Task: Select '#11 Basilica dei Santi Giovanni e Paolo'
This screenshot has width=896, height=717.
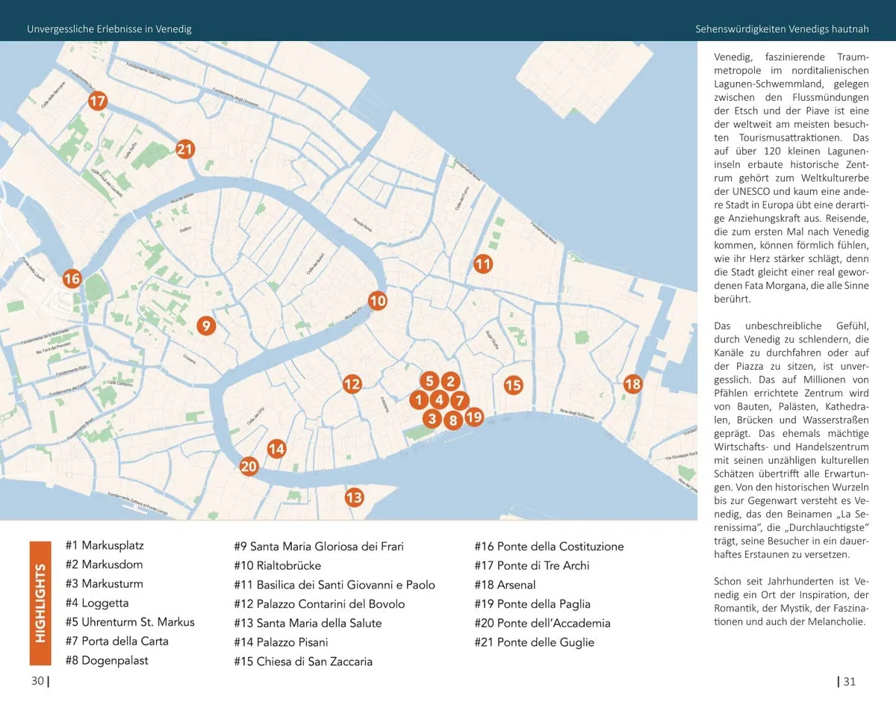Action: pos(335,585)
